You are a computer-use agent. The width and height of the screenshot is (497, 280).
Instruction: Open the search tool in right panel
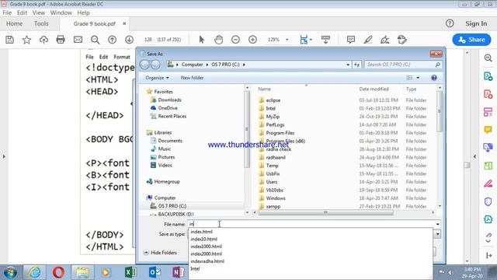[x=488, y=58]
